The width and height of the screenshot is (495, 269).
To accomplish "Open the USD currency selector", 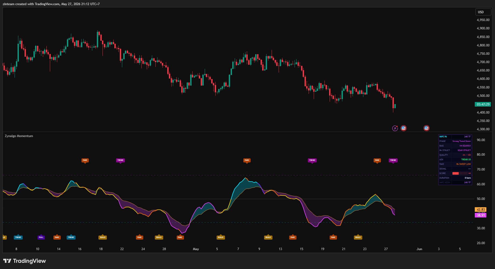I will point(483,12).
